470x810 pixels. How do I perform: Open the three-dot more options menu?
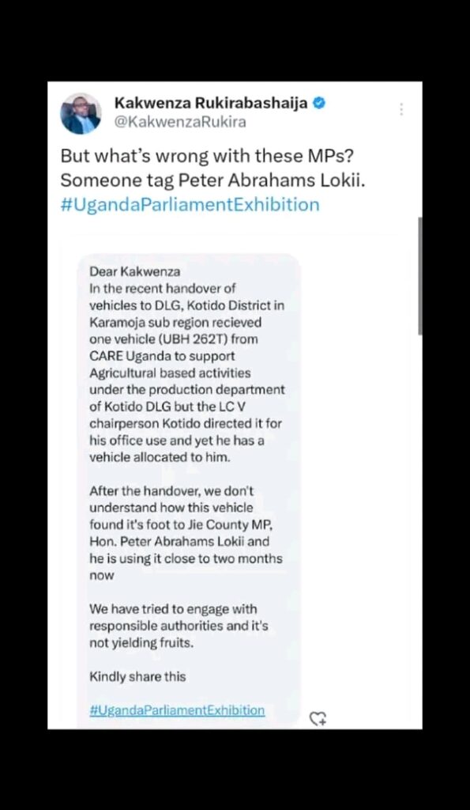400,109
